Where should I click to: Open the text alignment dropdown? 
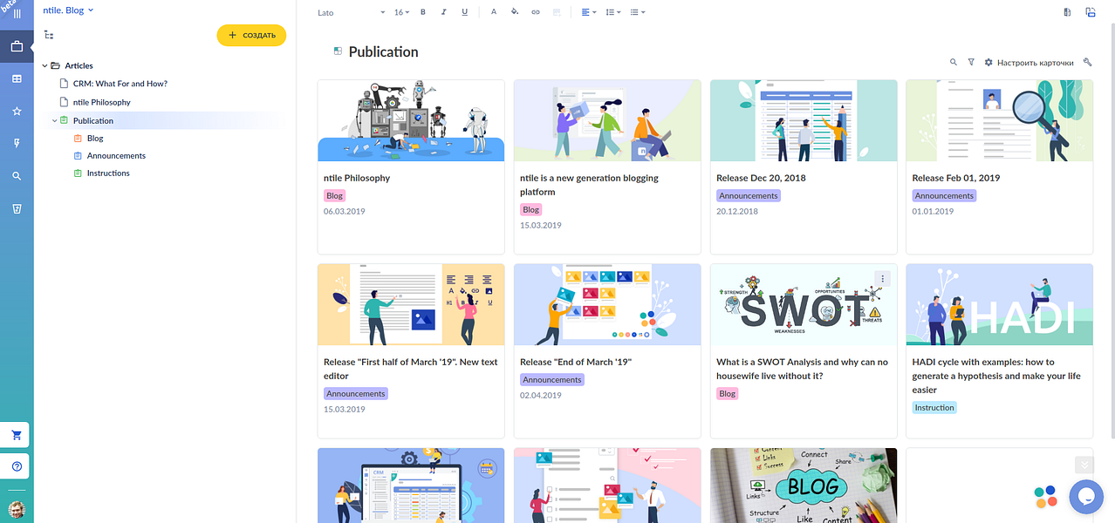pos(589,12)
